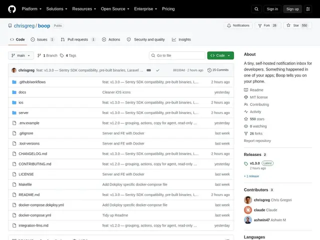View the 550 stars list
This screenshot has height=240, width=320.
pos(254,119)
